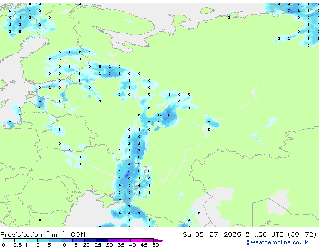Screen dimensions: 319x247
Task: Click the '45' label under the legend
Action: 144,245
